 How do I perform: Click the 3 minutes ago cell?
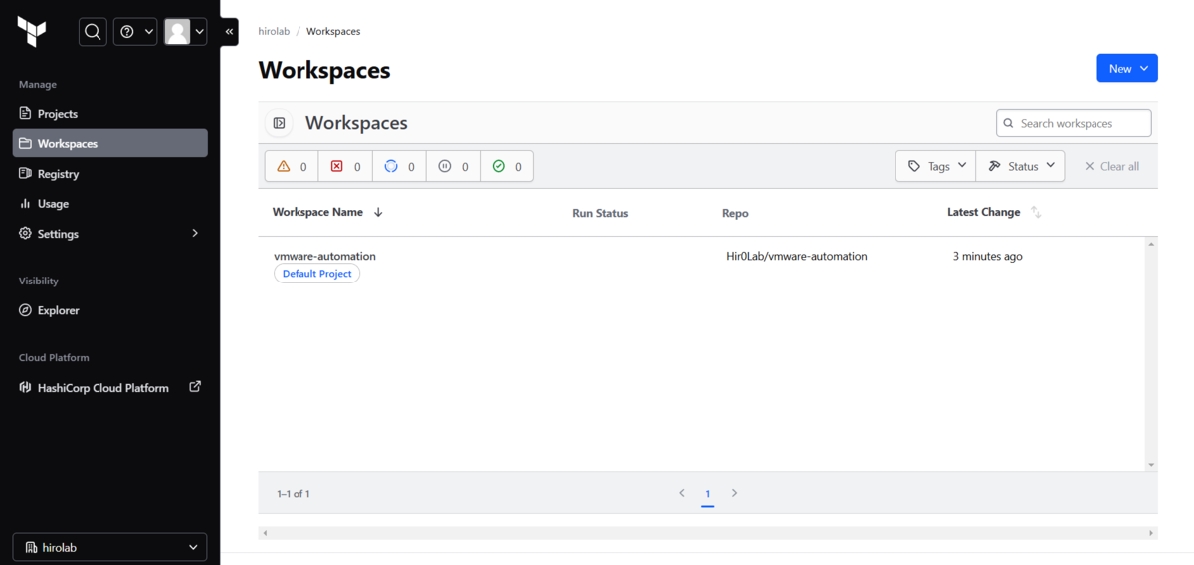pyautogui.click(x=987, y=256)
